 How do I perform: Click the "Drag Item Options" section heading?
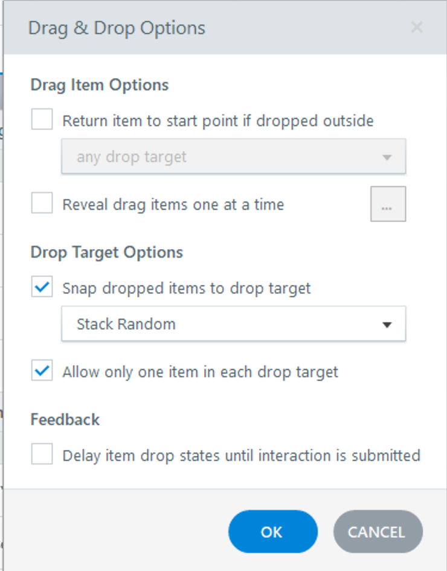[100, 85]
